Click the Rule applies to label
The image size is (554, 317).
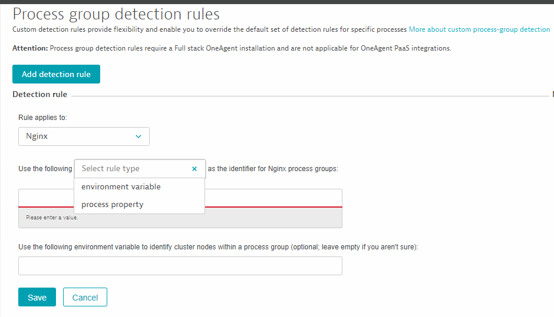click(42, 118)
